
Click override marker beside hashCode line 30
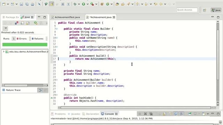(52, 98)
